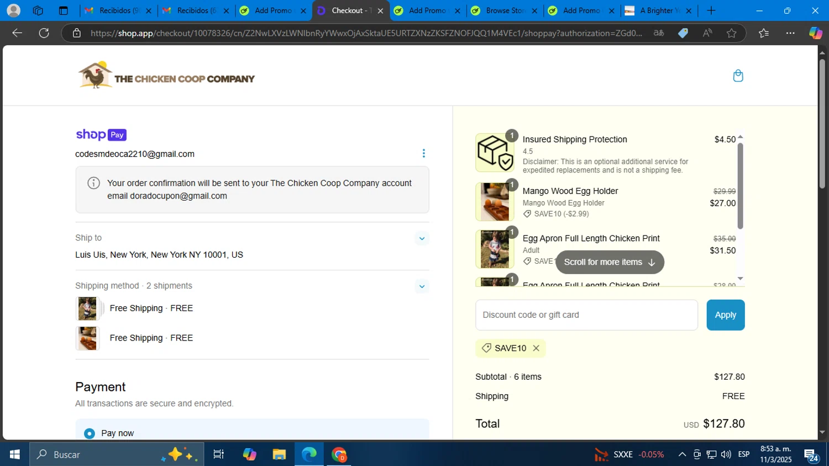
Task: Toggle read aloud icon in address bar
Action: click(x=707, y=33)
